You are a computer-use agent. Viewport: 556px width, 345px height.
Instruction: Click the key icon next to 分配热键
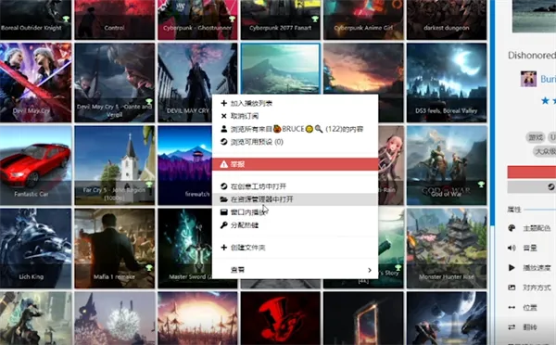click(223, 225)
